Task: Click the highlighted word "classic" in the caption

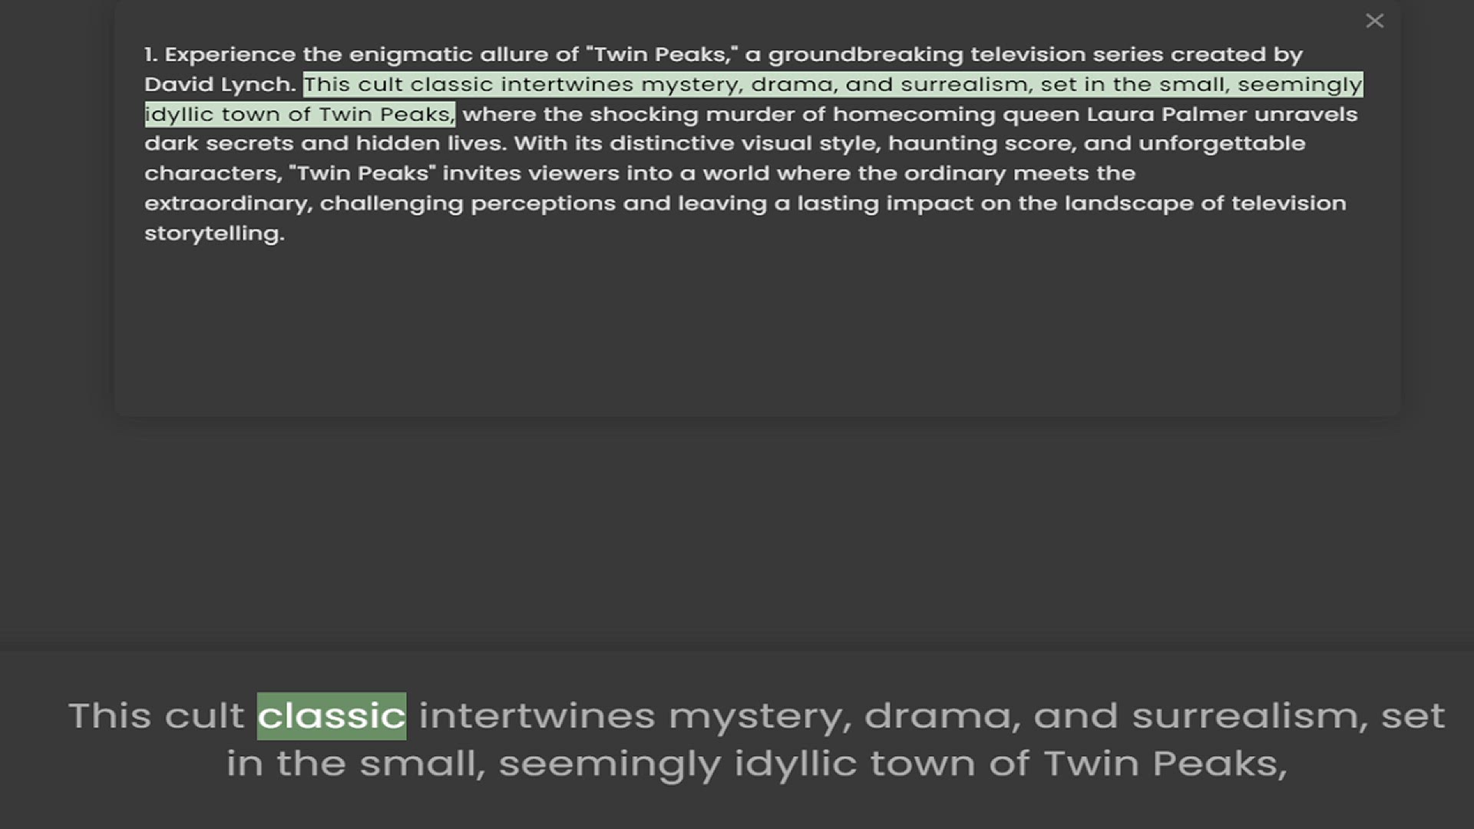Action: 331,716
